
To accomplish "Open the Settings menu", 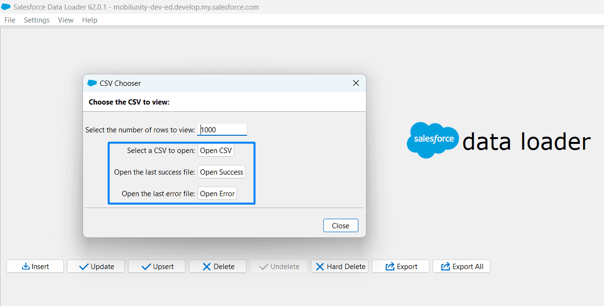I will pos(36,20).
